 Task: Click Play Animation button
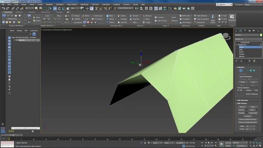209,143
